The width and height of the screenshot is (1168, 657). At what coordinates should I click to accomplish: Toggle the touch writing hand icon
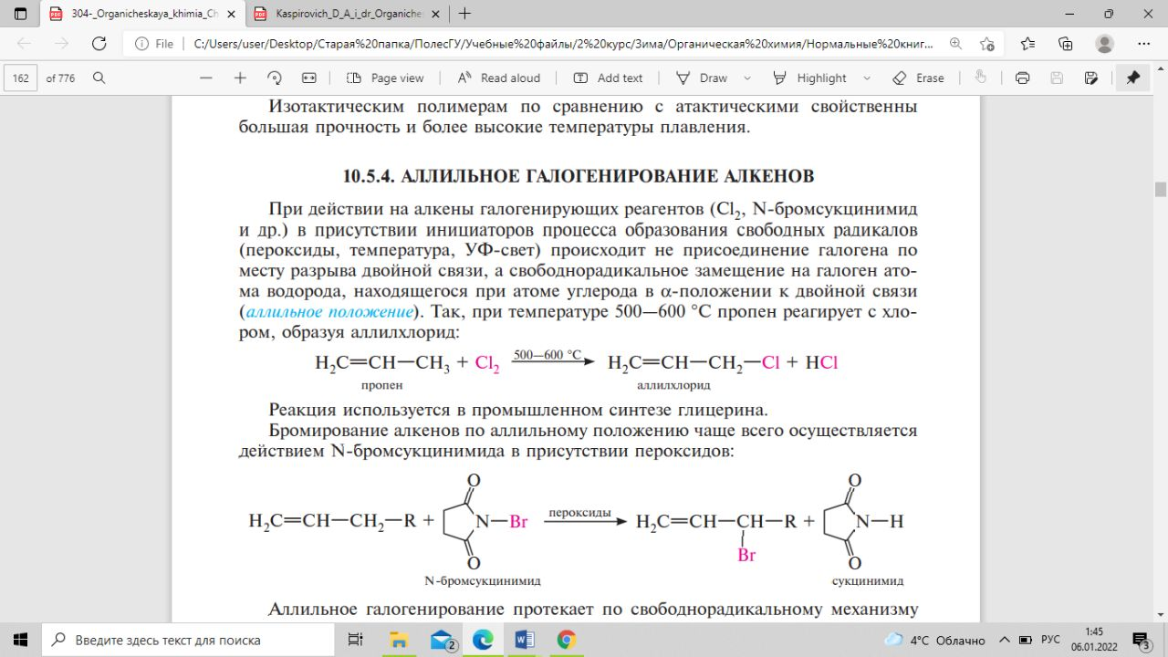(981, 78)
